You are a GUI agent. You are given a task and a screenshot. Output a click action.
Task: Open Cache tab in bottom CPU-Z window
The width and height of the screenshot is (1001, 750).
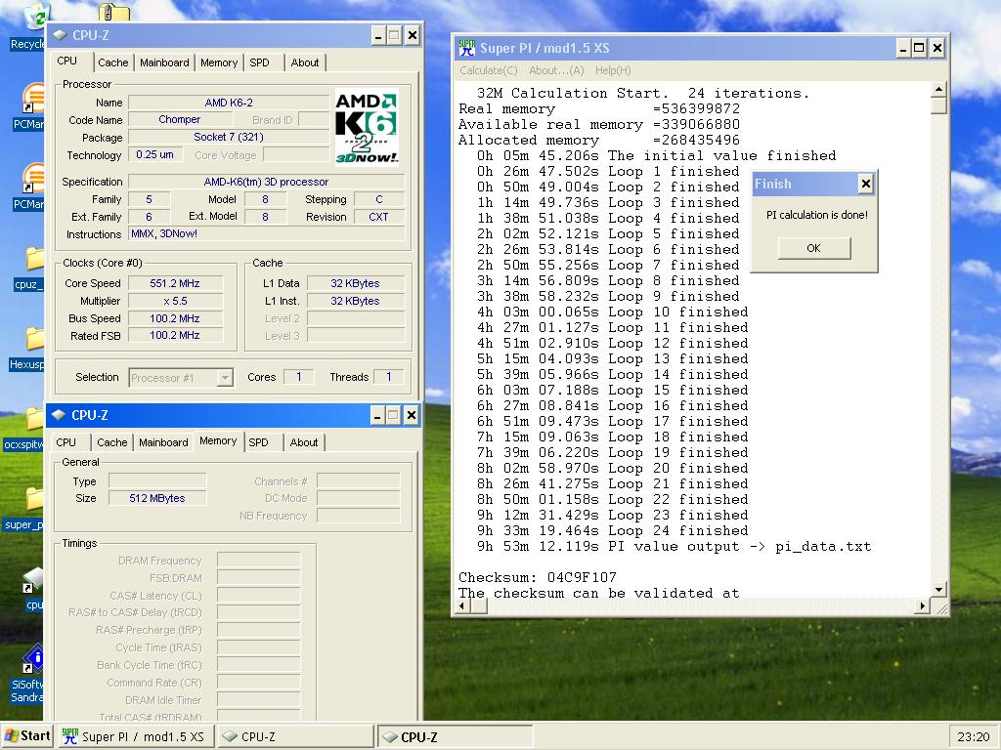112,442
